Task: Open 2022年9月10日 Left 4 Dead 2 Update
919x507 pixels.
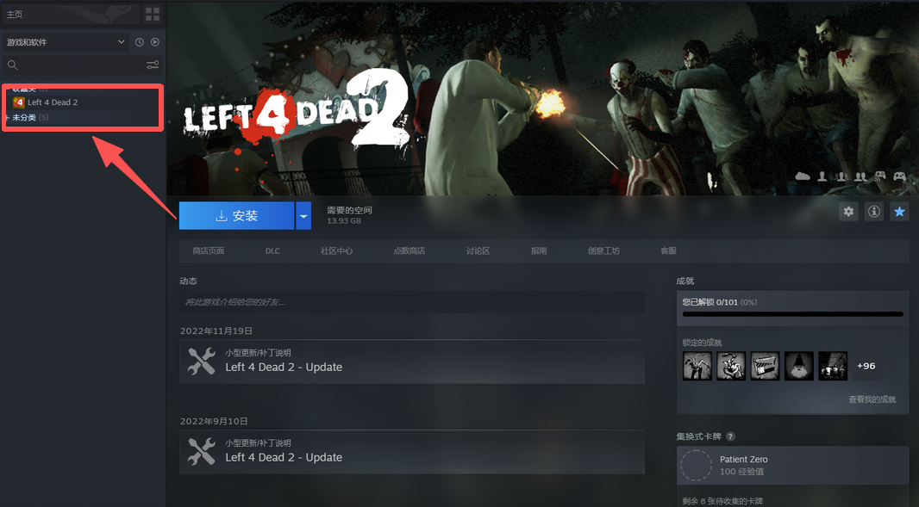Action: [412, 452]
